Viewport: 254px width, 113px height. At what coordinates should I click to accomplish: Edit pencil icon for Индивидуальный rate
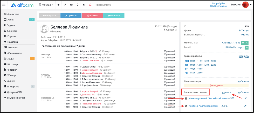(245, 98)
